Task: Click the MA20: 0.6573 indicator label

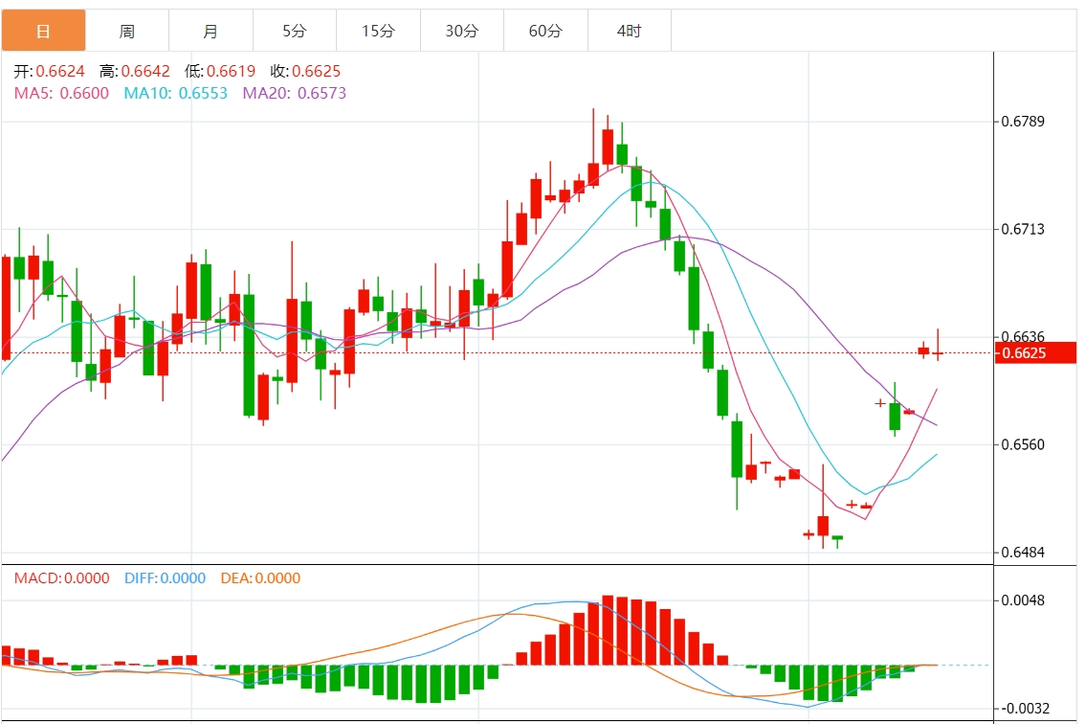Action: tap(295, 93)
